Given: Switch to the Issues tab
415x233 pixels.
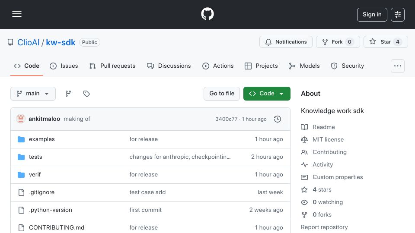Looking at the screenshot, I should coord(64,66).
